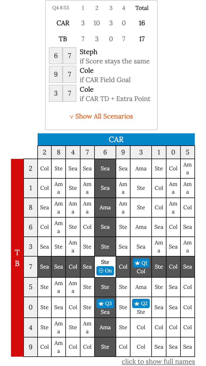Screen dimensions: 206x366
Task: Click the 6-7 scenario score box
Action: point(63,55)
